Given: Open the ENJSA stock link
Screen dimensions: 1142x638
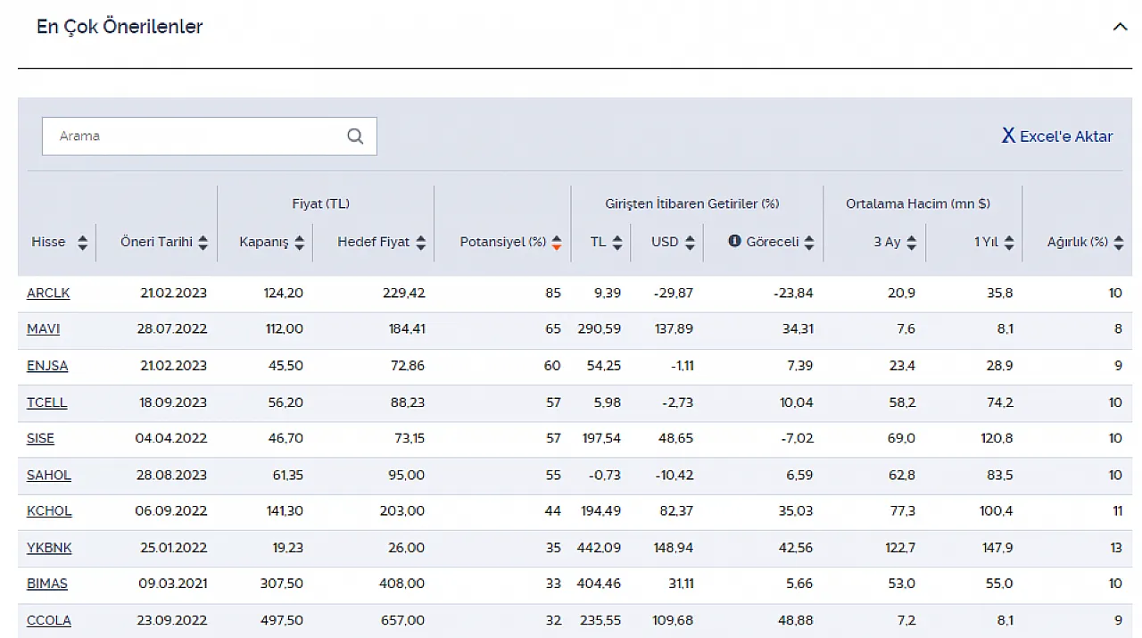Looking at the screenshot, I should (47, 365).
